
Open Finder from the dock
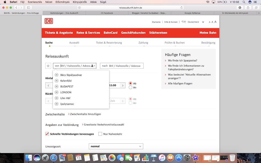(29, 158)
